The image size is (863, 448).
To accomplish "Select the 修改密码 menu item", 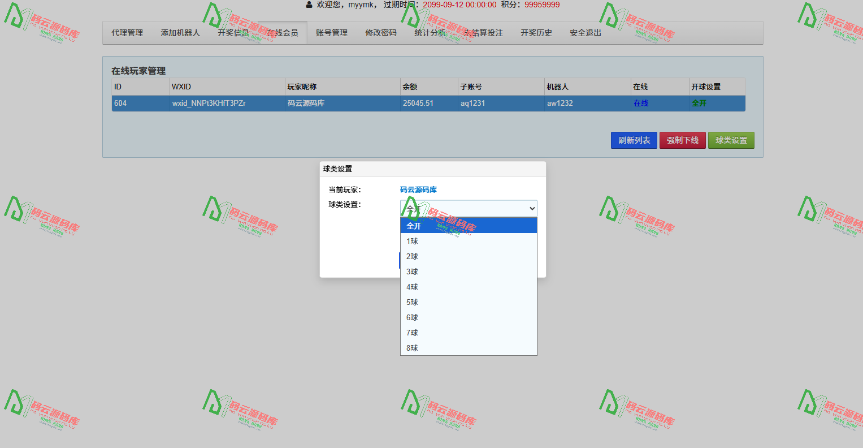I will [381, 33].
